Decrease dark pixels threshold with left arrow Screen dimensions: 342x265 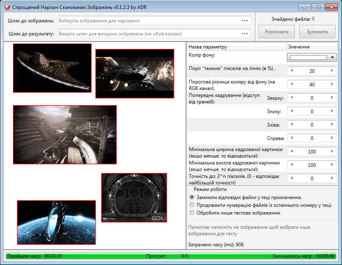(x=292, y=71)
